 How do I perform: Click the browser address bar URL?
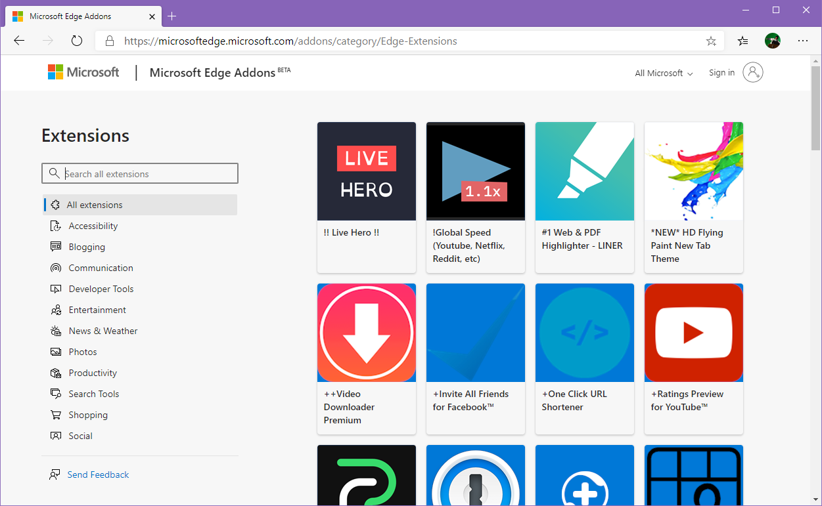click(x=290, y=41)
